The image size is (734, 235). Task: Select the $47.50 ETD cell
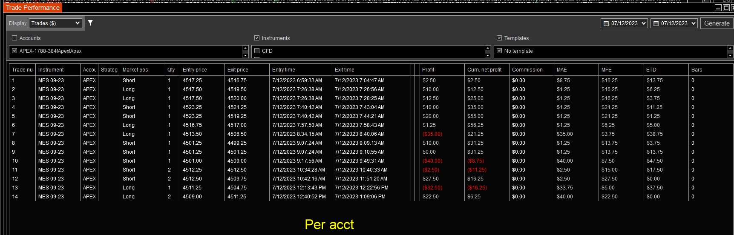click(x=666, y=161)
